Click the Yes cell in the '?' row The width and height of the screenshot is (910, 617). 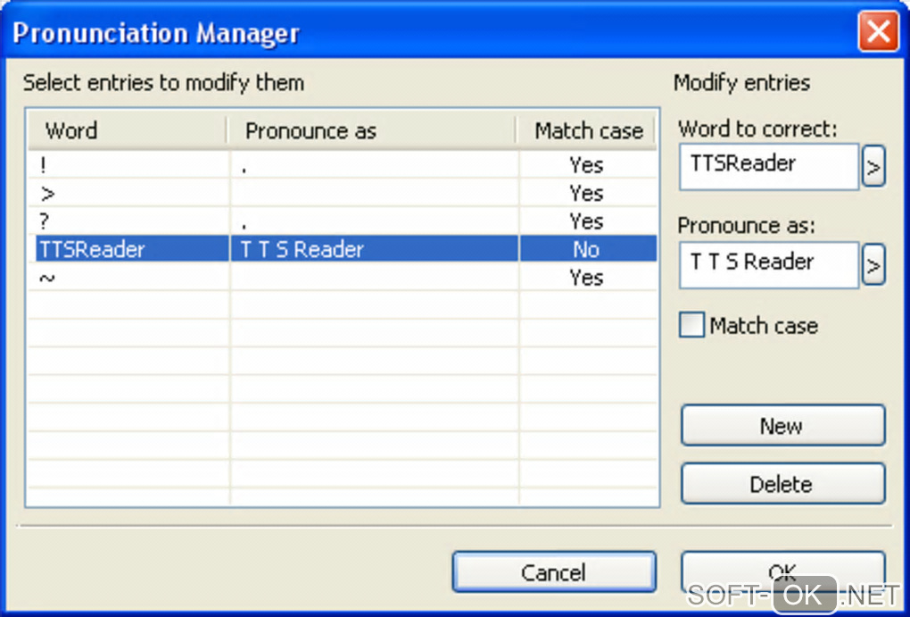click(586, 221)
